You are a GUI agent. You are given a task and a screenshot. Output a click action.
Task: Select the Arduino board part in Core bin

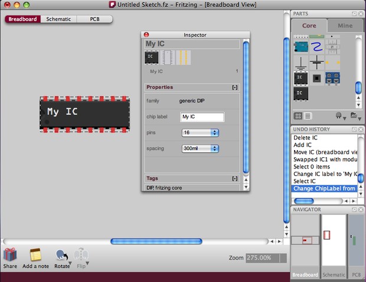[x=300, y=47]
